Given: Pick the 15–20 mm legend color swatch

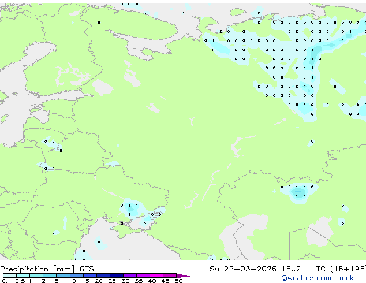Looking at the screenshot, I should [90, 275].
